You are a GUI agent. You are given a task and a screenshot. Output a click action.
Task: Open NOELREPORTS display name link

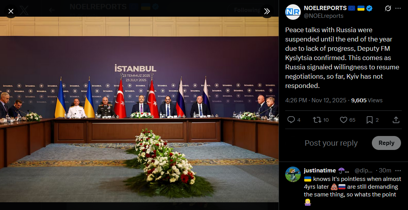(325, 8)
